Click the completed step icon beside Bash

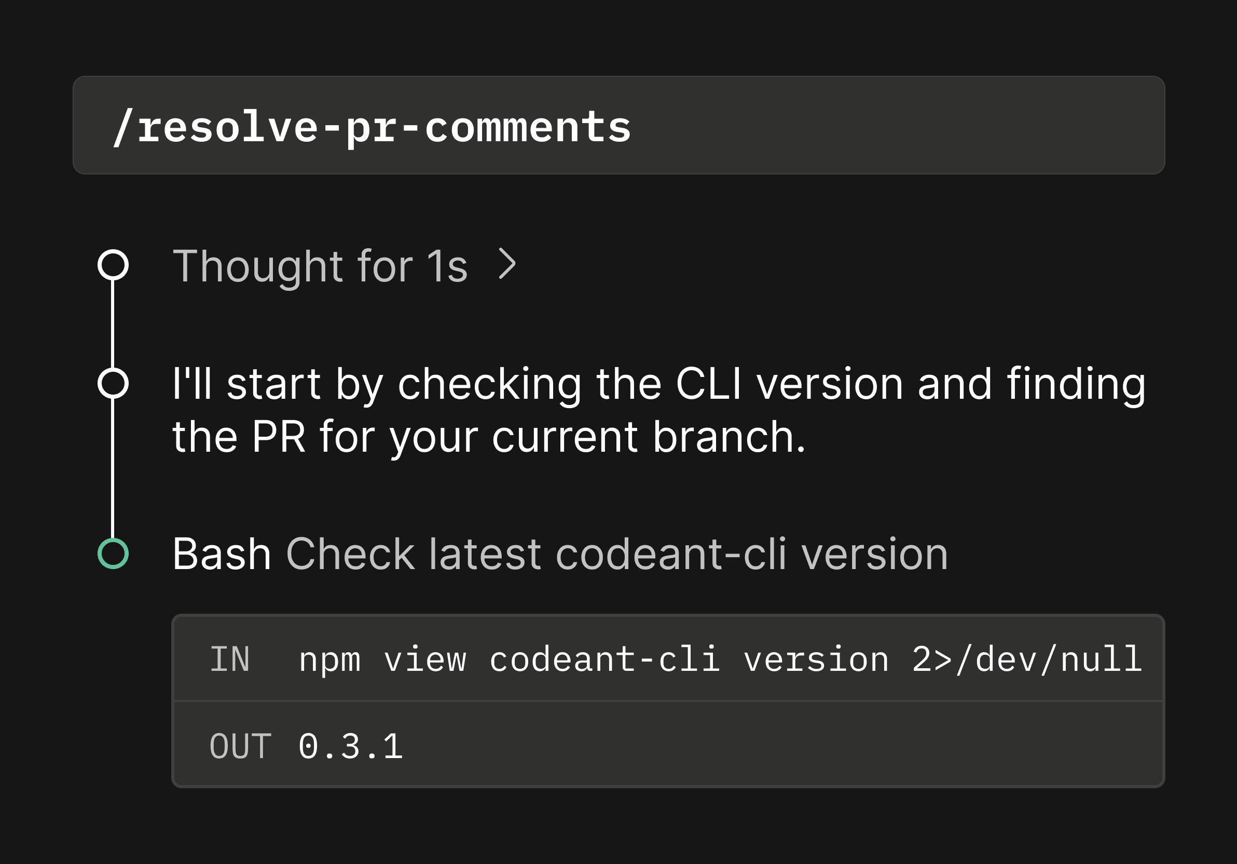click(x=112, y=553)
